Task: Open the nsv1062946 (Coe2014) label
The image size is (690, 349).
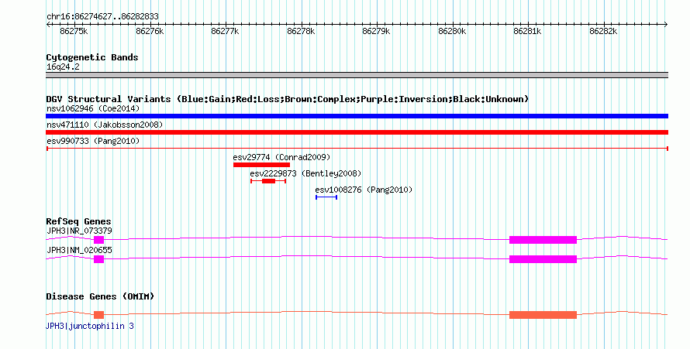Action: 93,108
